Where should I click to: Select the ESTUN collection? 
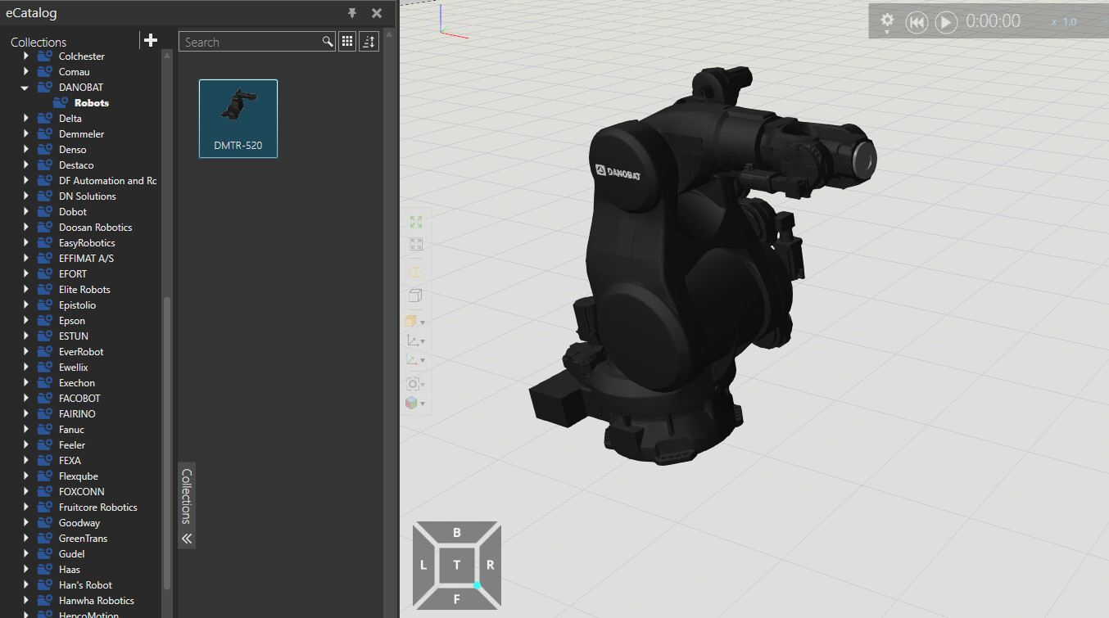coord(74,336)
